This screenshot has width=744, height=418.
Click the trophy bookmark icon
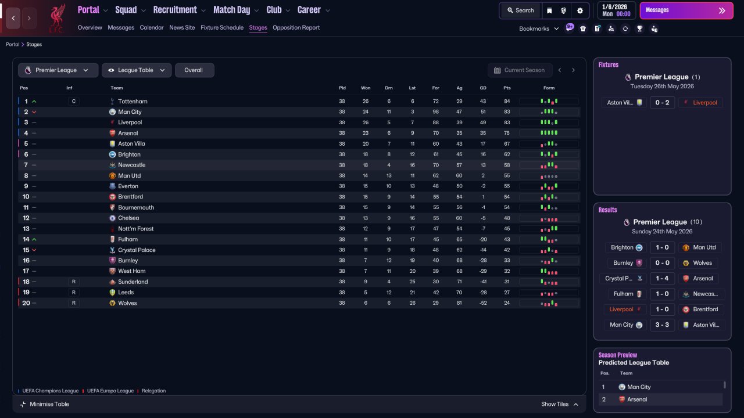[x=639, y=28]
